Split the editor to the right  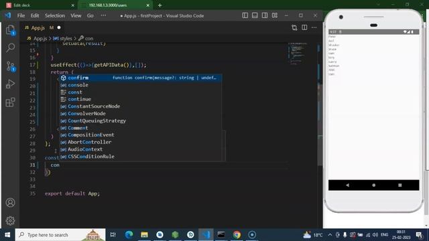[x=304, y=27]
